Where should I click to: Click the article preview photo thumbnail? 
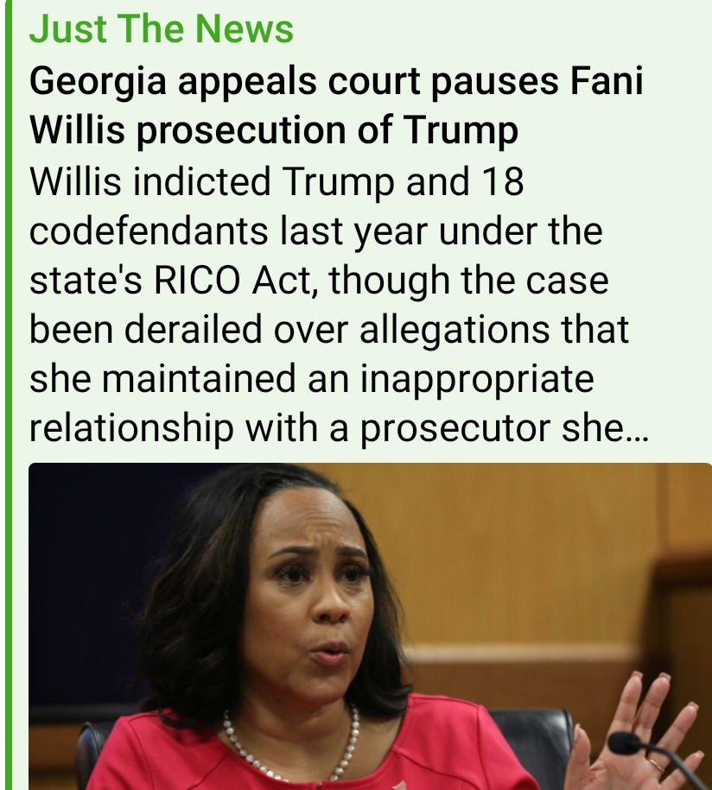(x=370, y=626)
